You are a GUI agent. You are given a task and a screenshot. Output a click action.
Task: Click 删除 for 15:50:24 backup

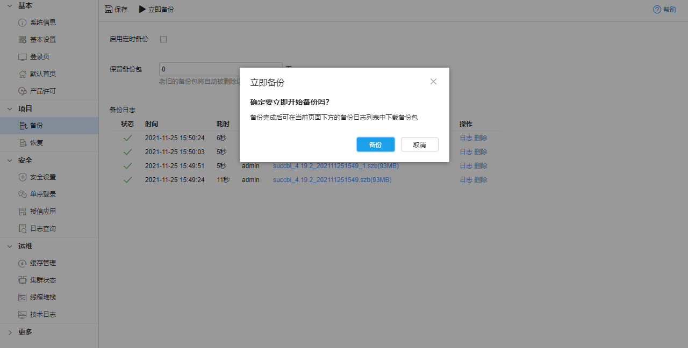(x=481, y=138)
